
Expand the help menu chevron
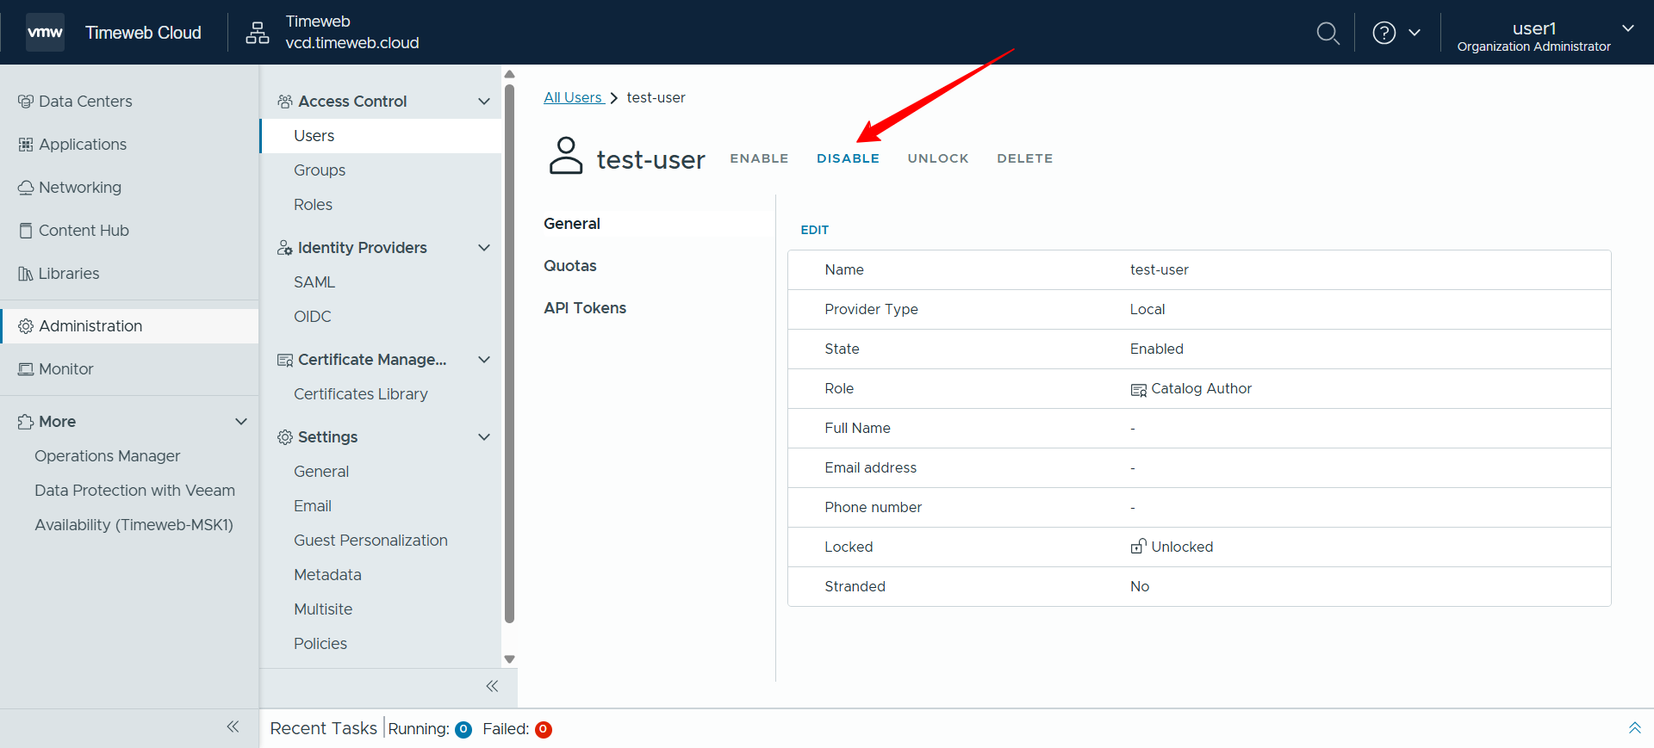pyautogui.click(x=1415, y=33)
